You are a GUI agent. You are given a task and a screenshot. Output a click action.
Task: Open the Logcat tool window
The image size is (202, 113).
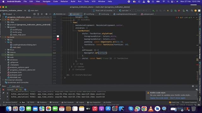(80, 102)
